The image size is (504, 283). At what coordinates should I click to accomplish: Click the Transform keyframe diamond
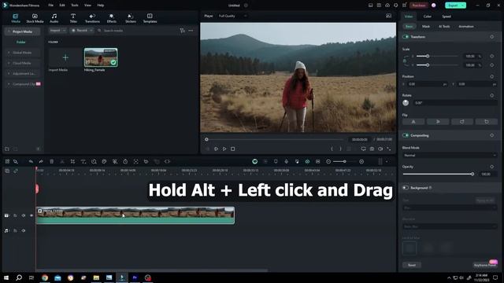(x=491, y=37)
